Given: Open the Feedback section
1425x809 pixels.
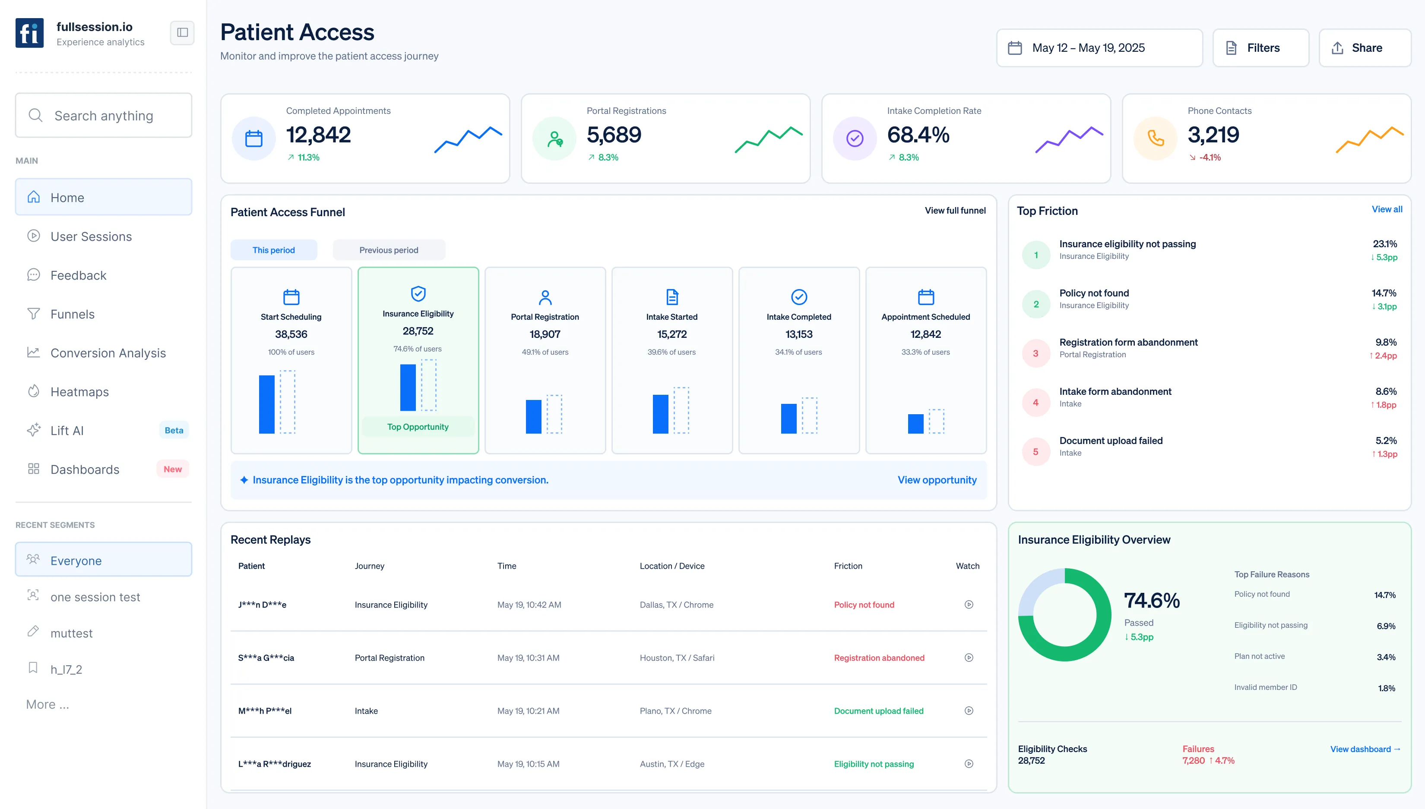Looking at the screenshot, I should (x=103, y=275).
